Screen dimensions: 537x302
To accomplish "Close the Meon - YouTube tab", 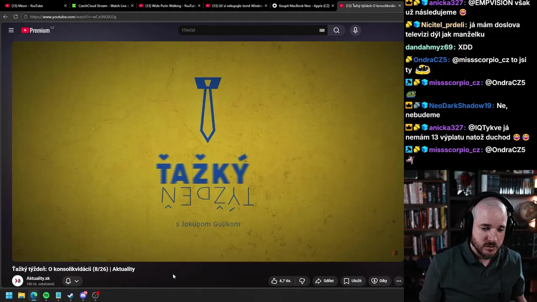I will click(65, 6).
